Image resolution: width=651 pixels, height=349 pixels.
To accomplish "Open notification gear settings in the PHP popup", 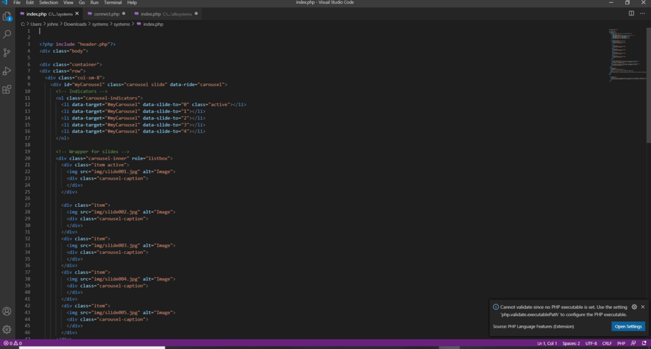I will 634,307.
